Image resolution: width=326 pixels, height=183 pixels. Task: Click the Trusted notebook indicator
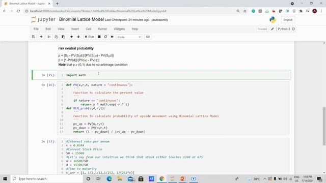pos(262,29)
